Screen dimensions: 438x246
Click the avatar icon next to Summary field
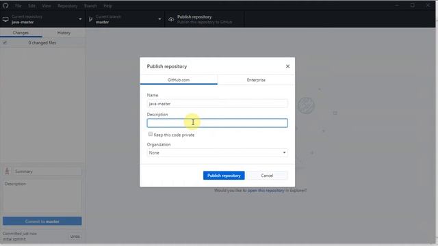click(8, 171)
